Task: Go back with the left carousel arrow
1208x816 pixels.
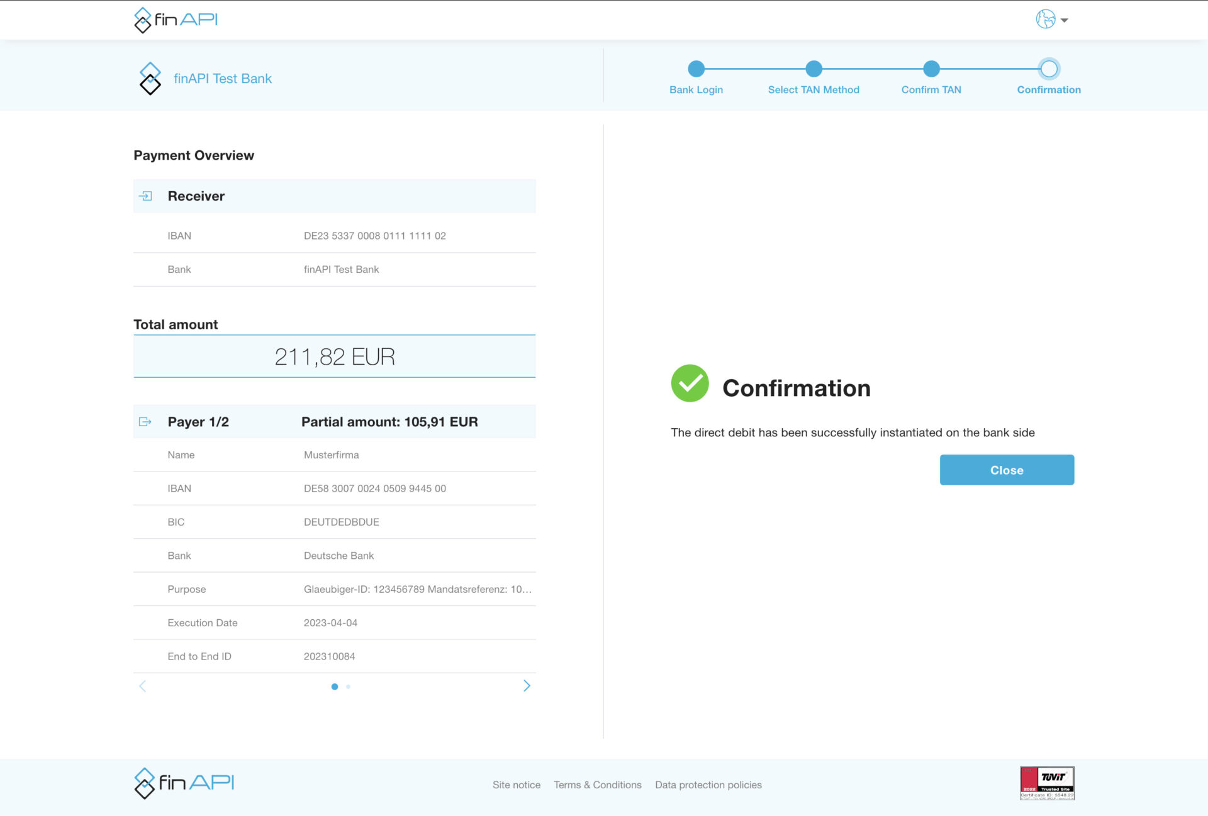Action: [143, 685]
